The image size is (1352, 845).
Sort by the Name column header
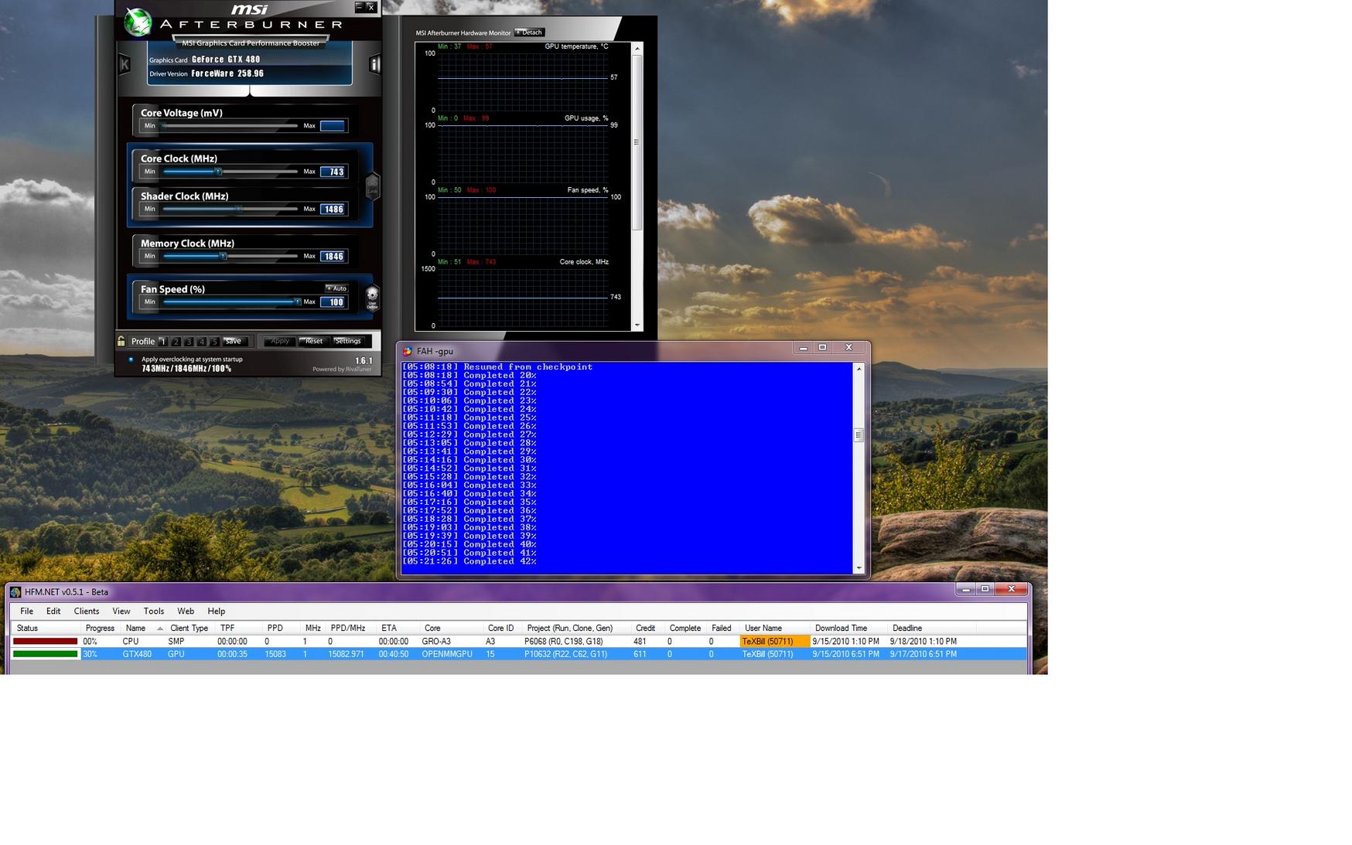tap(143, 628)
